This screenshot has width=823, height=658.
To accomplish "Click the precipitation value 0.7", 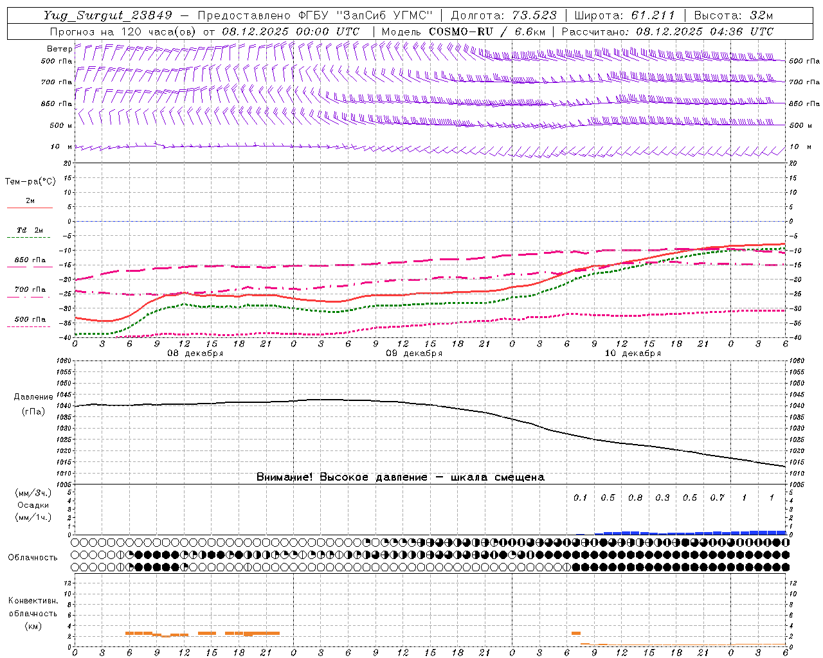I will coord(717,497).
